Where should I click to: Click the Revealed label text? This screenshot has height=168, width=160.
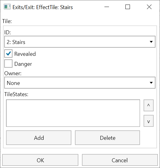click(25, 54)
